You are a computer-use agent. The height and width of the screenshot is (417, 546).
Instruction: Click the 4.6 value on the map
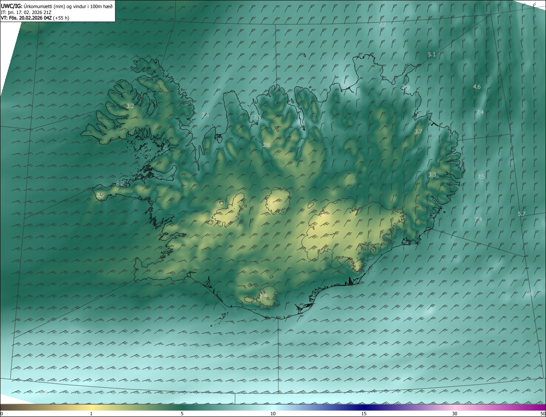(x=477, y=87)
